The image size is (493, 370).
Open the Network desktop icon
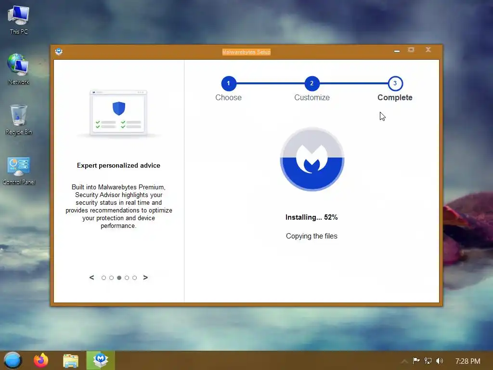coord(19,69)
